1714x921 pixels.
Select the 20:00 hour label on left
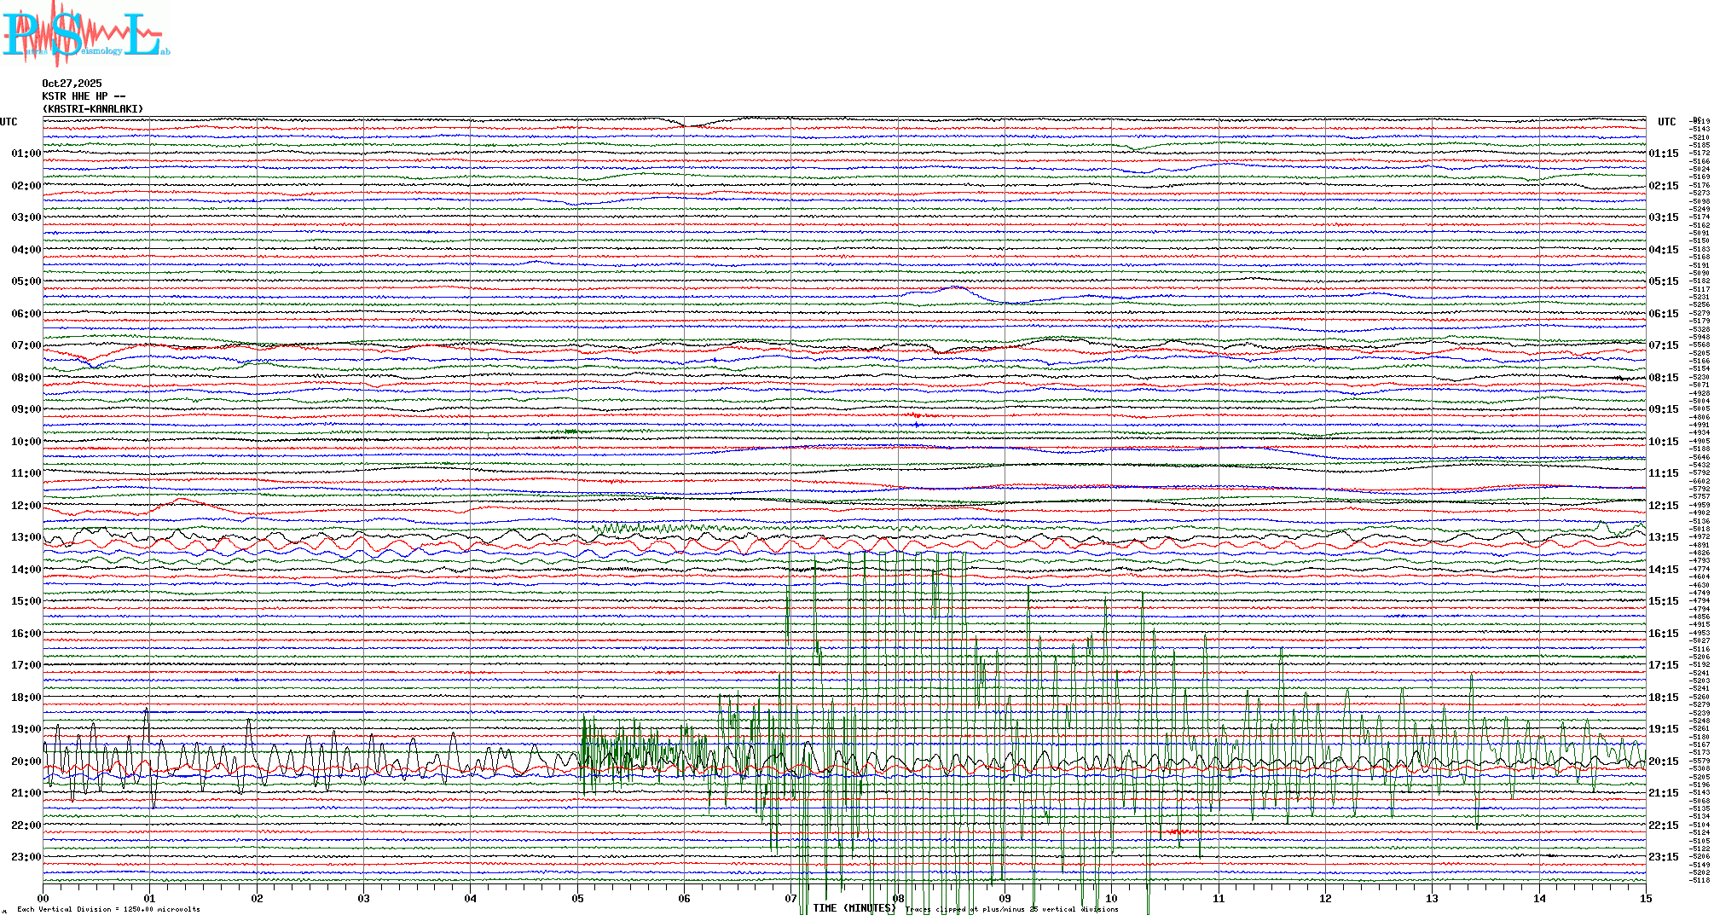coord(26,762)
